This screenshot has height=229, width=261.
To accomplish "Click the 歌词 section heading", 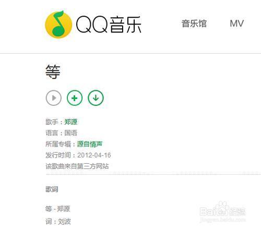I will pos(52,189).
